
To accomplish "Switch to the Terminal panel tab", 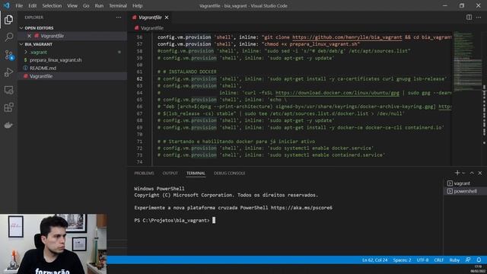I will click(196, 173).
